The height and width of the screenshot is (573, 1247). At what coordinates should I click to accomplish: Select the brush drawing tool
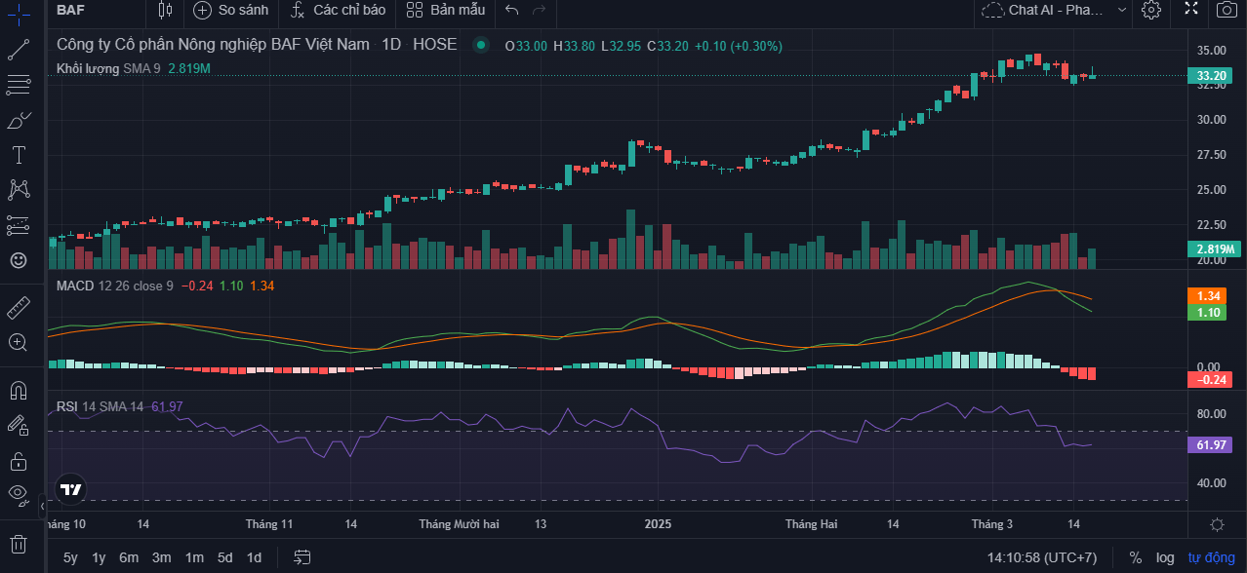point(19,120)
